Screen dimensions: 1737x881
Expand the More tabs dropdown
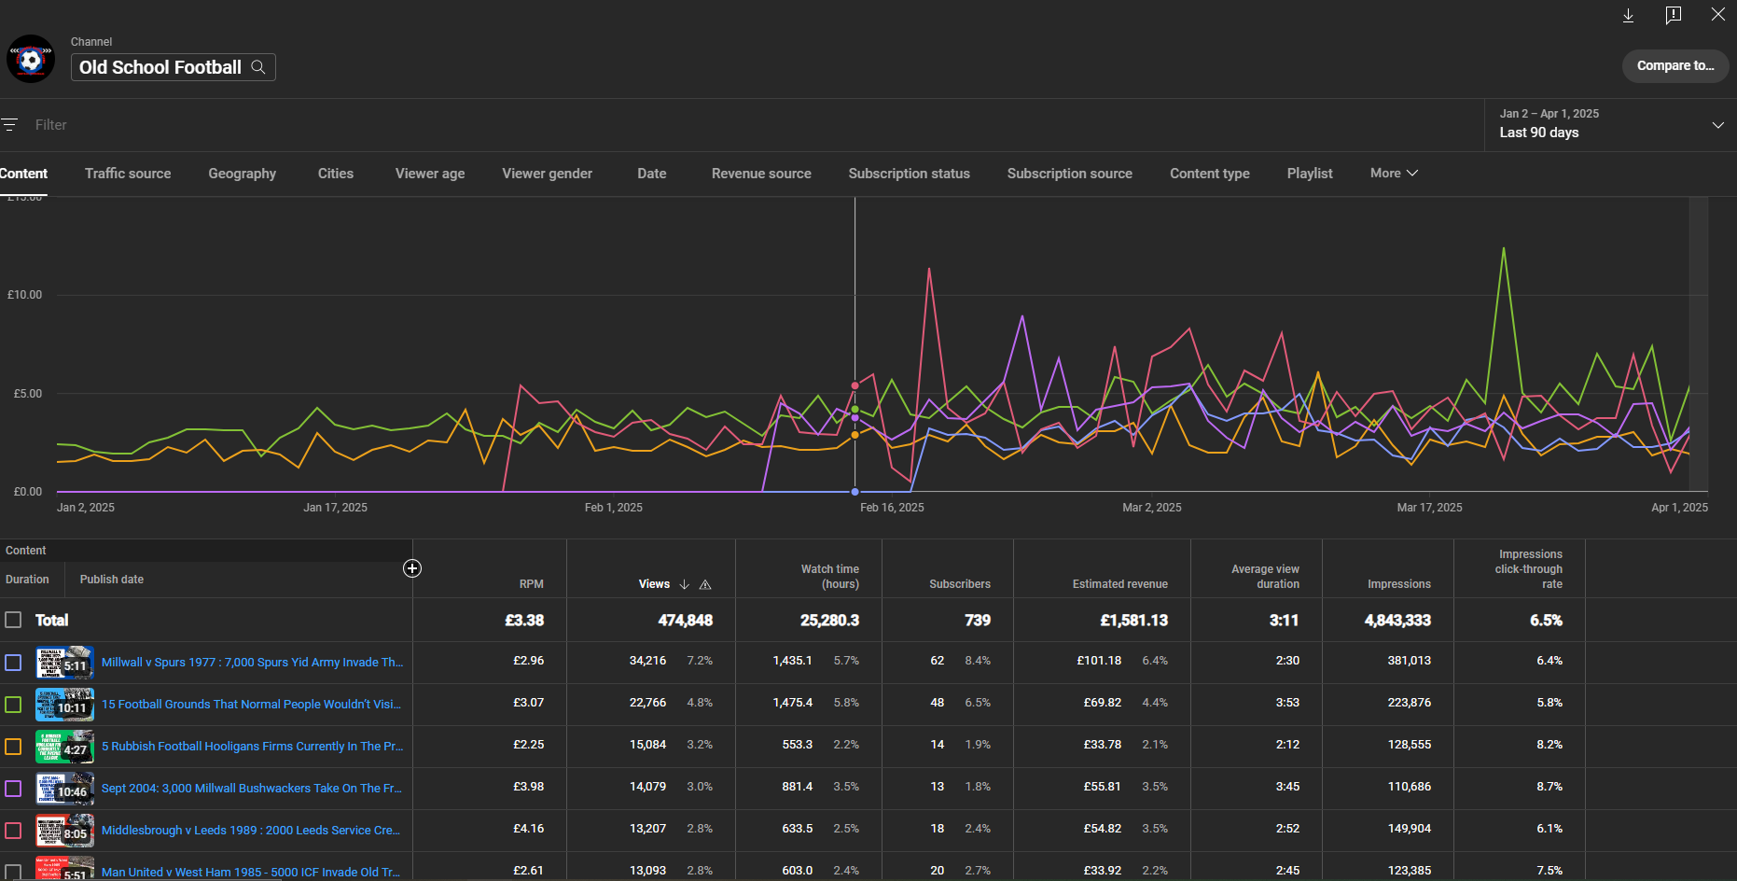(x=1394, y=174)
